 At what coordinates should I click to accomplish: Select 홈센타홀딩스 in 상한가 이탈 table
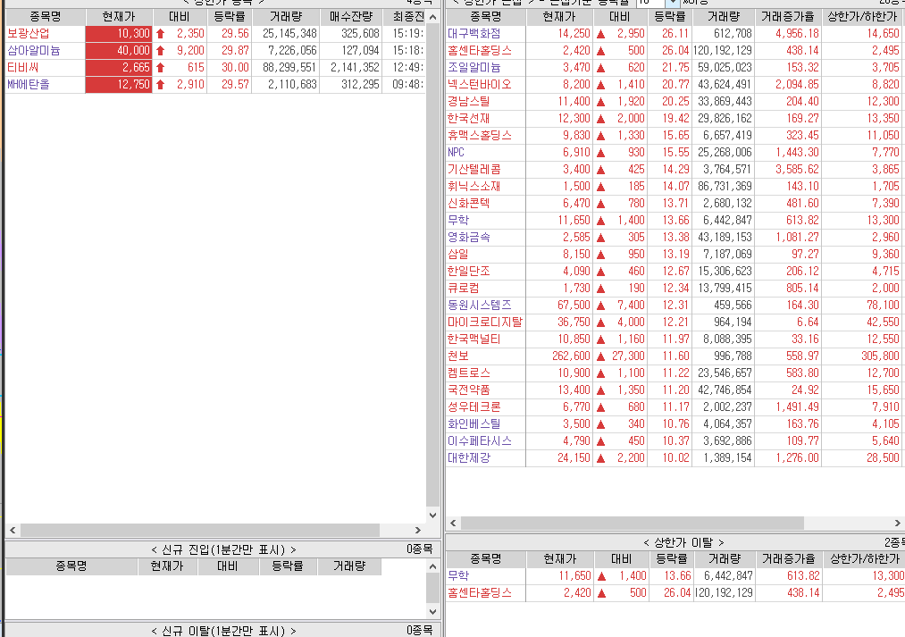480,593
